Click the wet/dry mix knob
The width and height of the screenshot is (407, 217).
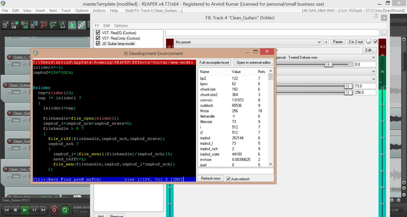click(x=369, y=42)
